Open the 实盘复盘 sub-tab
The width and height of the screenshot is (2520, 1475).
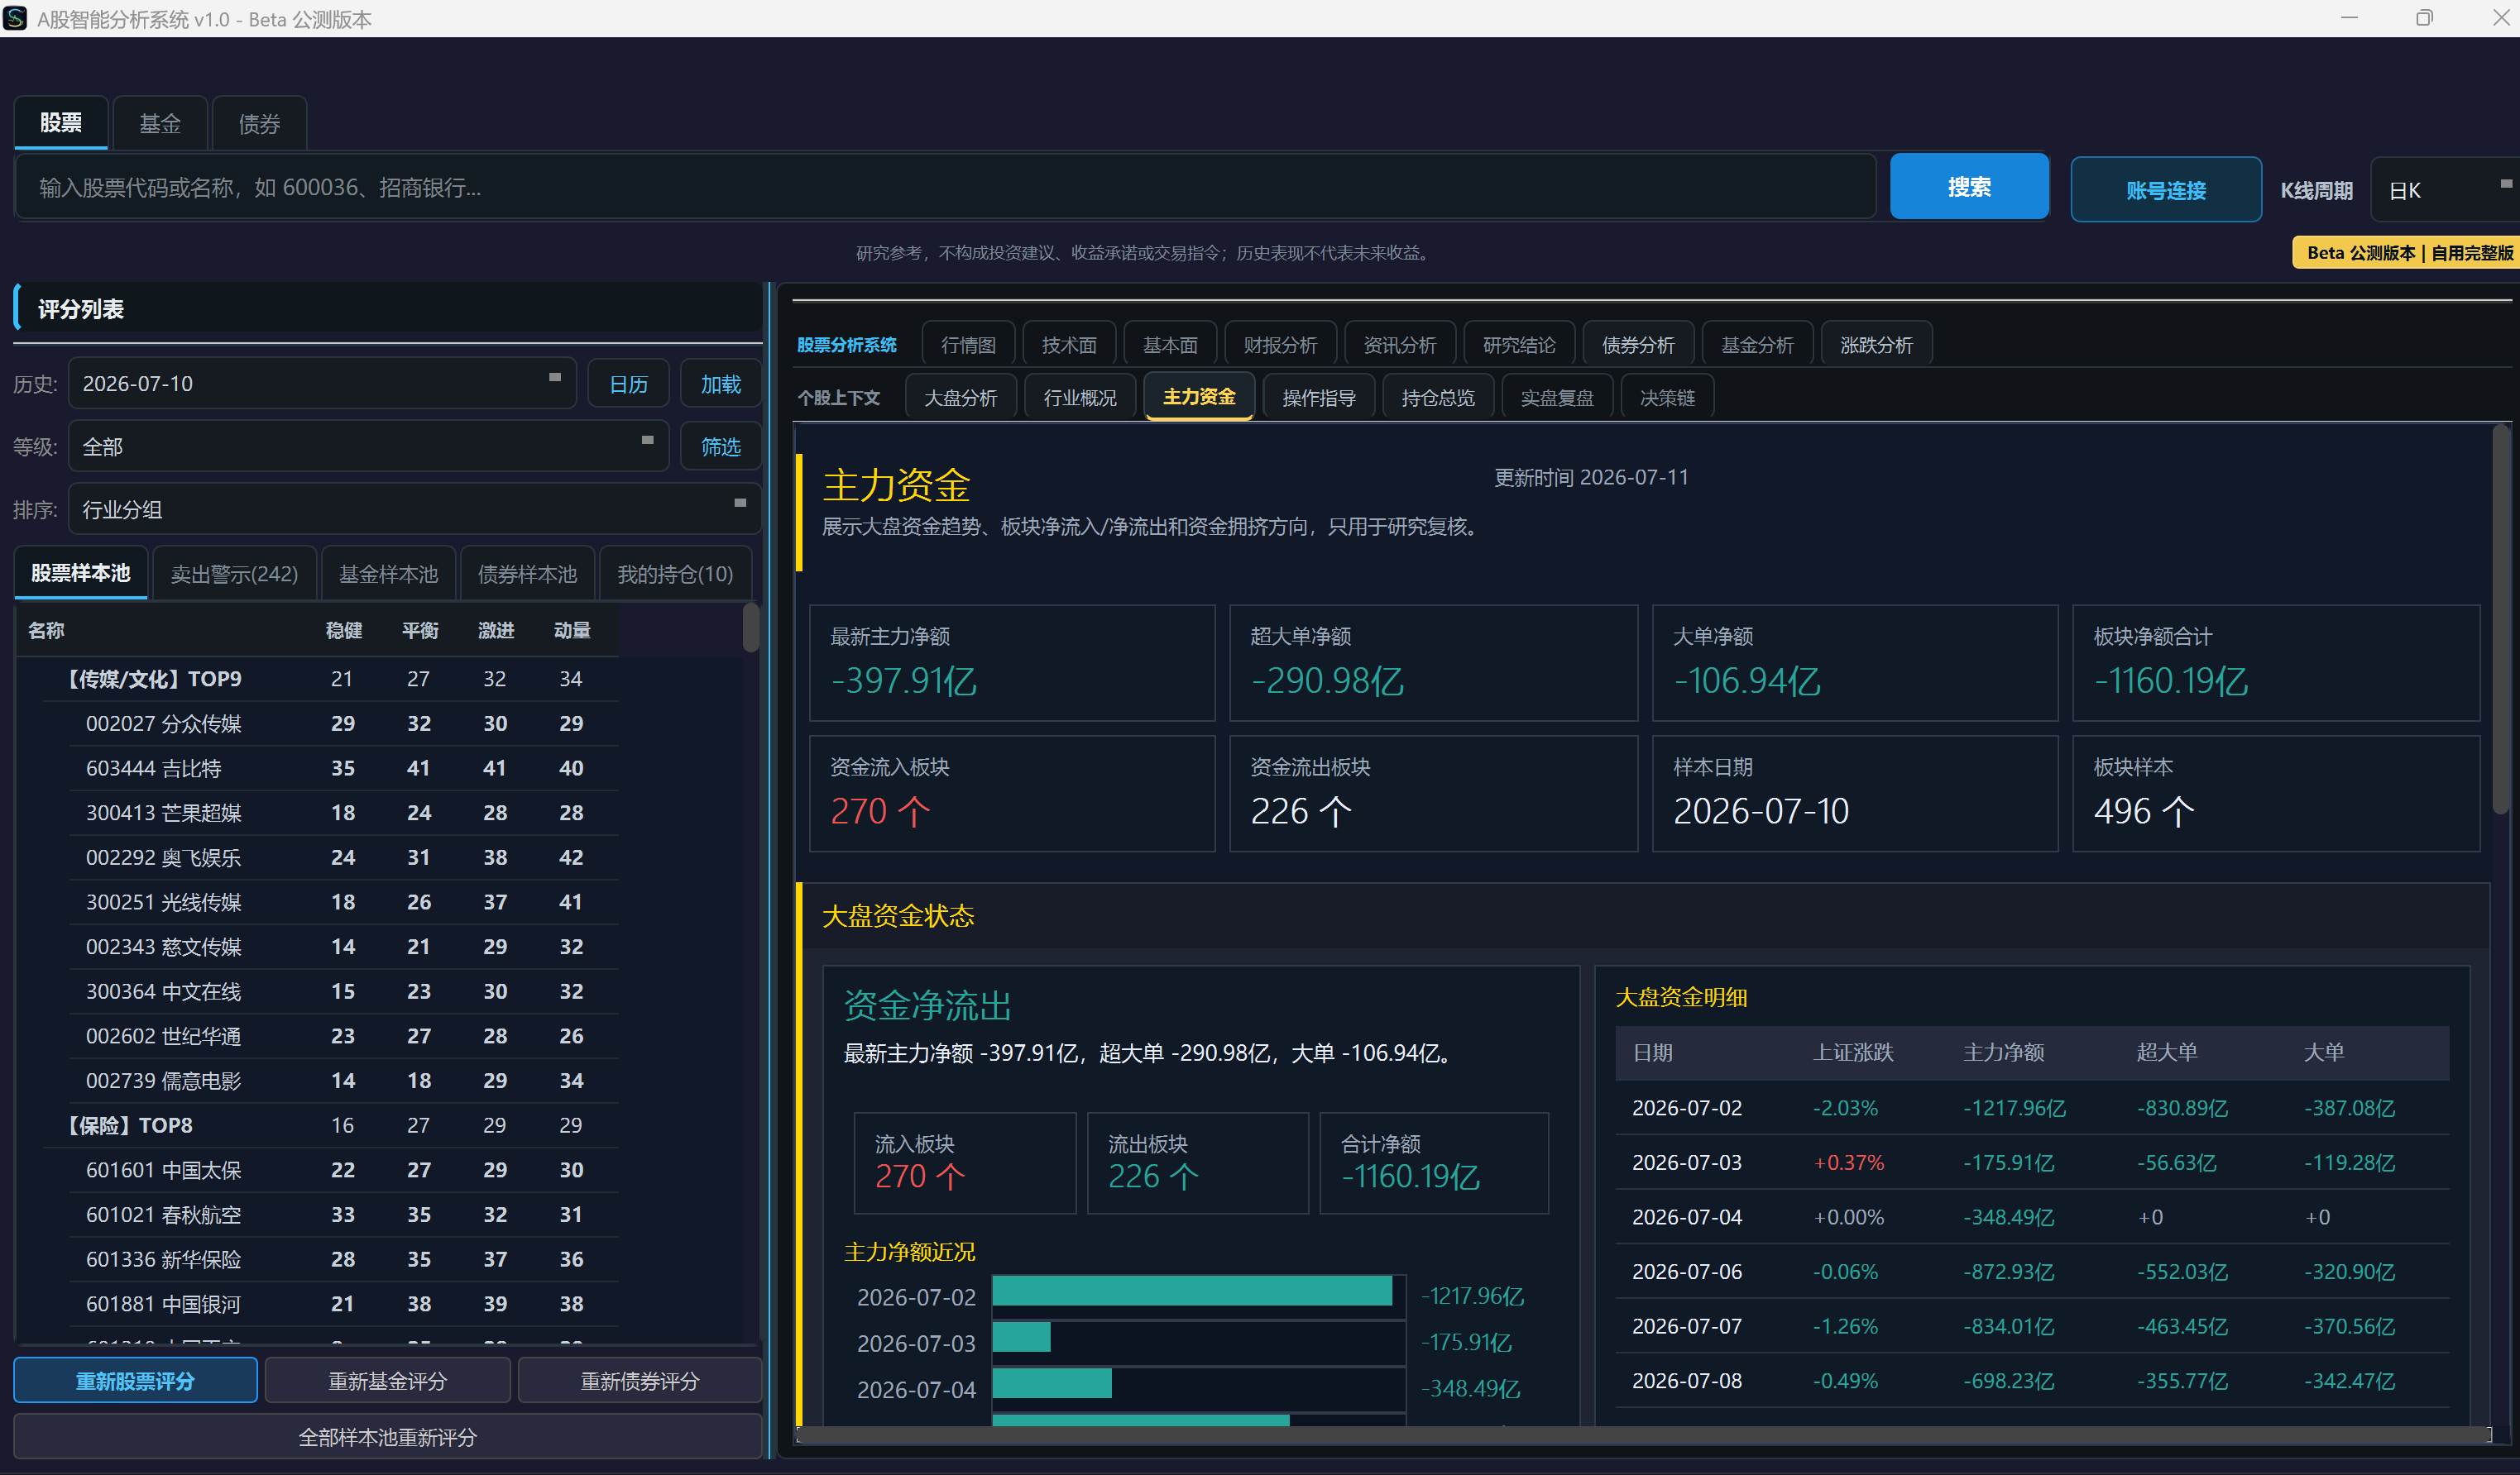point(1557,398)
